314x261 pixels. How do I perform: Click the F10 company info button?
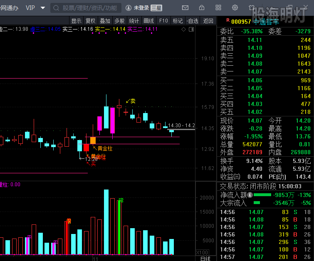point(163,21)
